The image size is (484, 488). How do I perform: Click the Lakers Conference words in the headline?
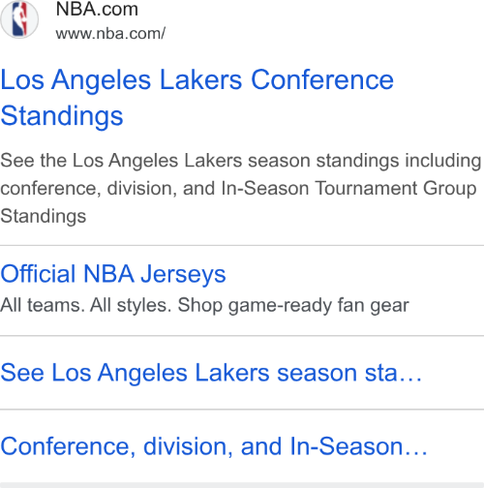point(277,79)
